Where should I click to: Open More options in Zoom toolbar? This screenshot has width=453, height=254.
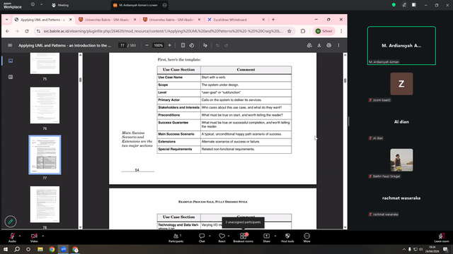point(306,238)
